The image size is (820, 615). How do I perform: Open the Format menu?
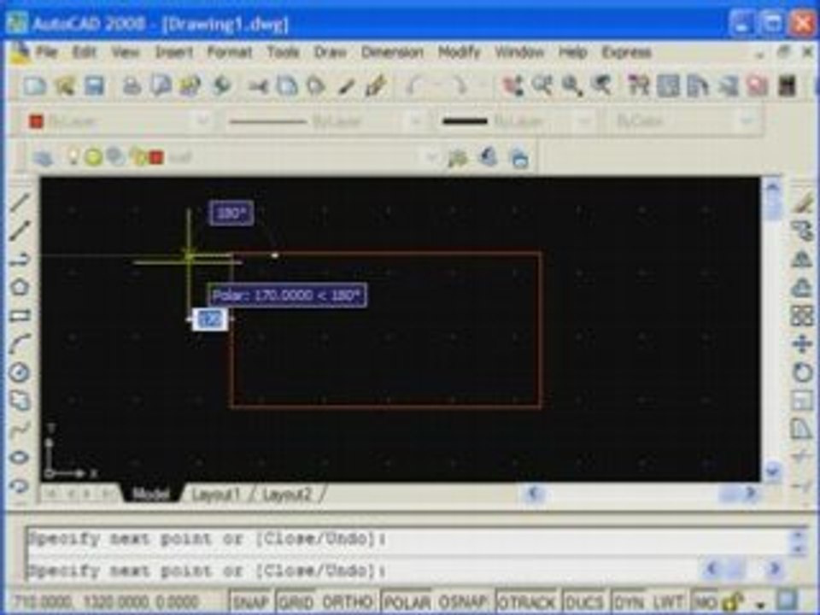click(x=230, y=52)
